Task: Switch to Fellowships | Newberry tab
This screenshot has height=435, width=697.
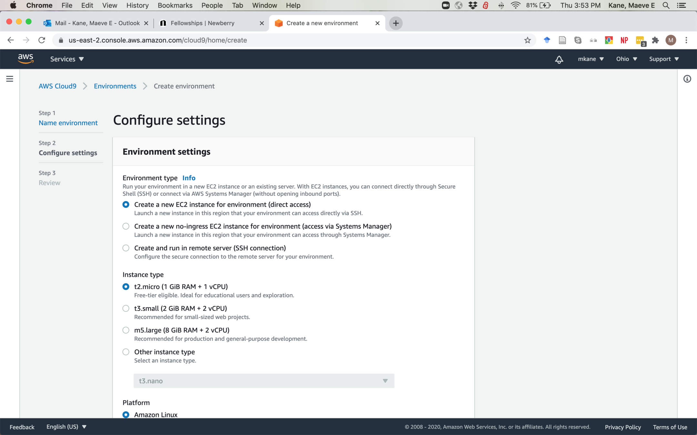Action: (x=202, y=23)
